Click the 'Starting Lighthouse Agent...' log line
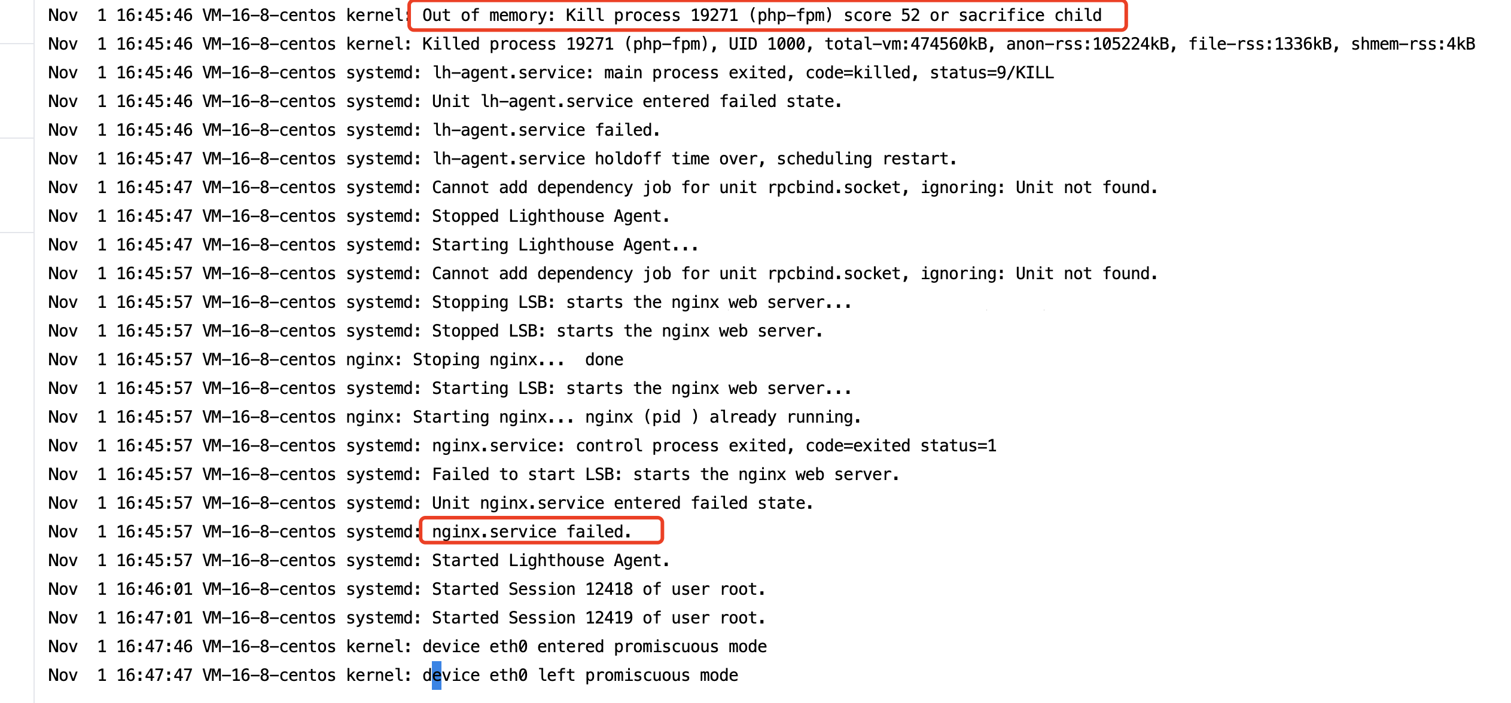 [373, 244]
